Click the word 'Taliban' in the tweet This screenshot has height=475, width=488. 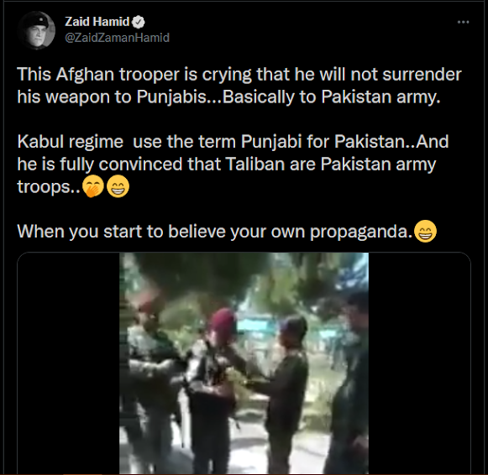click(254, 164)
